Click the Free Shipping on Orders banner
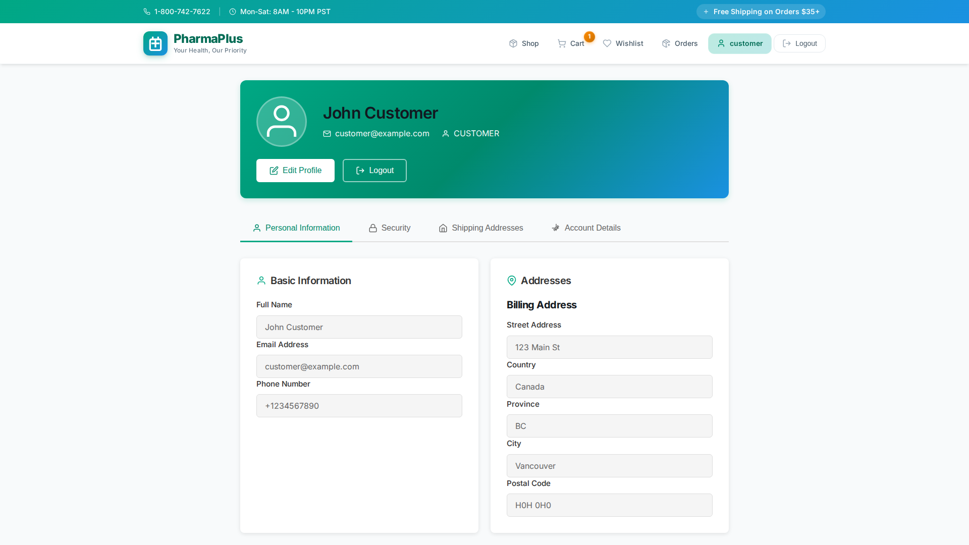Screen dimensions: 969x545 point(761,11)
